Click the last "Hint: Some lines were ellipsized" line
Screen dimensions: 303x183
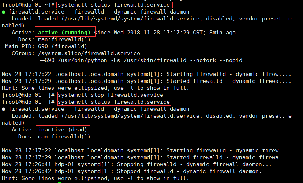(95, 178)
